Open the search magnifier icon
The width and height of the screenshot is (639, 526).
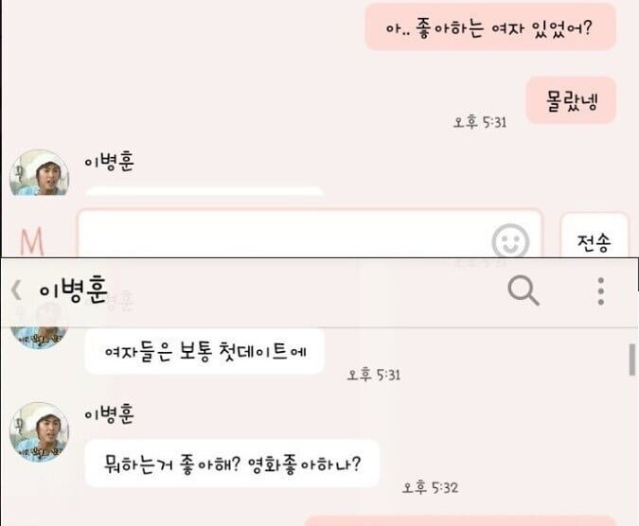pyautogui.click(x=524, y=290)
